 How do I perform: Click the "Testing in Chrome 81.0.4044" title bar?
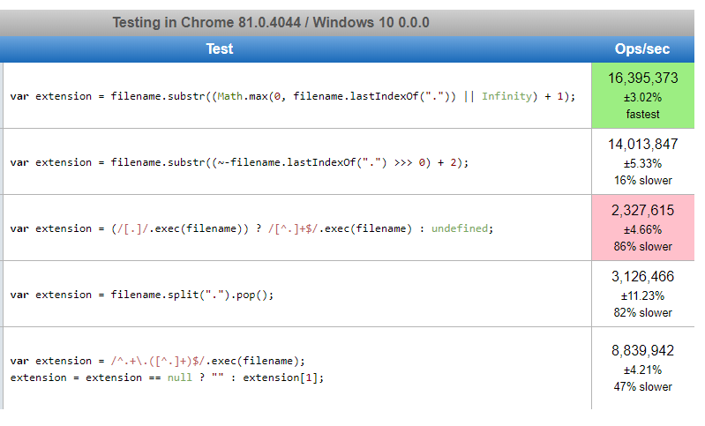(270, 22)
